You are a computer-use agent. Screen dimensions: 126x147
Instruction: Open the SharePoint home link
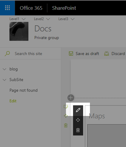(64, 8)
